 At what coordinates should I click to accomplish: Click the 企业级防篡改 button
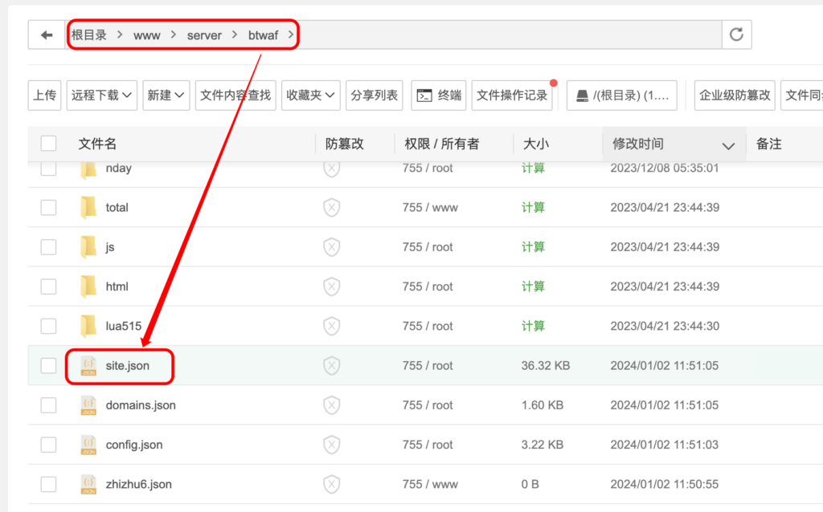pos(735,95)
